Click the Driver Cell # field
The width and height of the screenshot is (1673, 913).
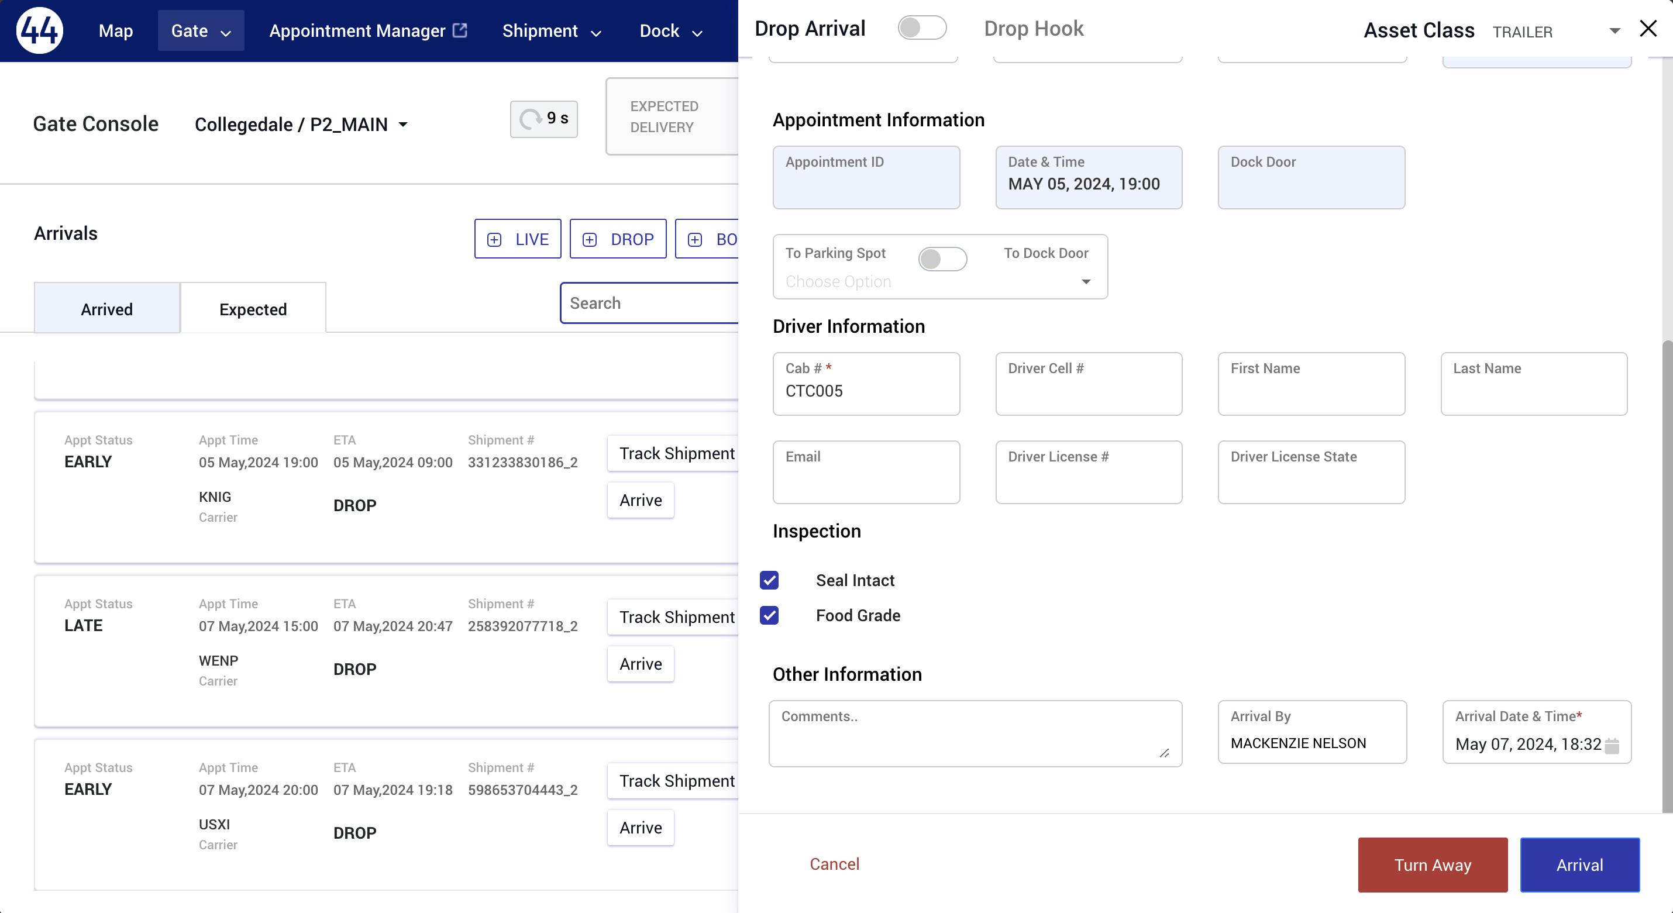[x=1089, y=383]
